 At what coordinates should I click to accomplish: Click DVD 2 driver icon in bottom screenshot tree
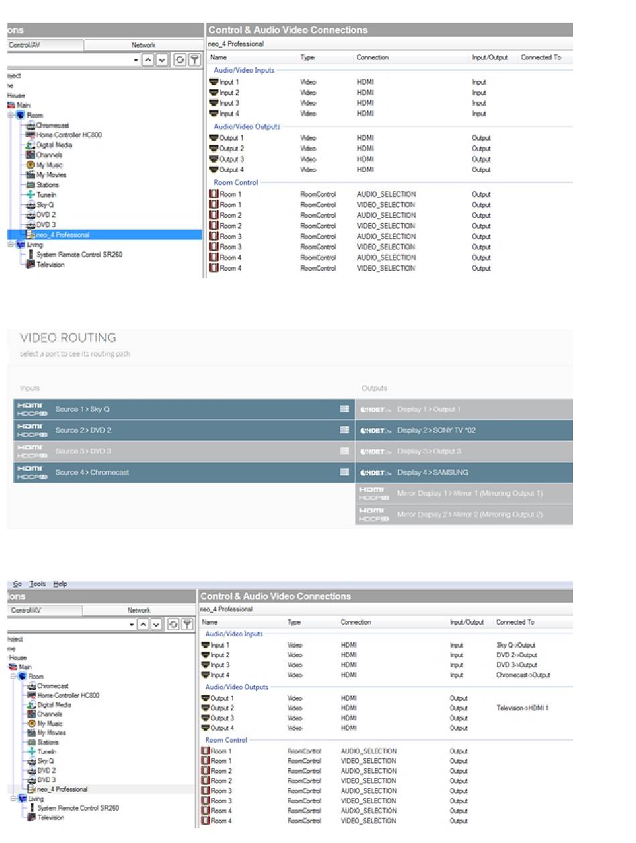click(31, 771)
